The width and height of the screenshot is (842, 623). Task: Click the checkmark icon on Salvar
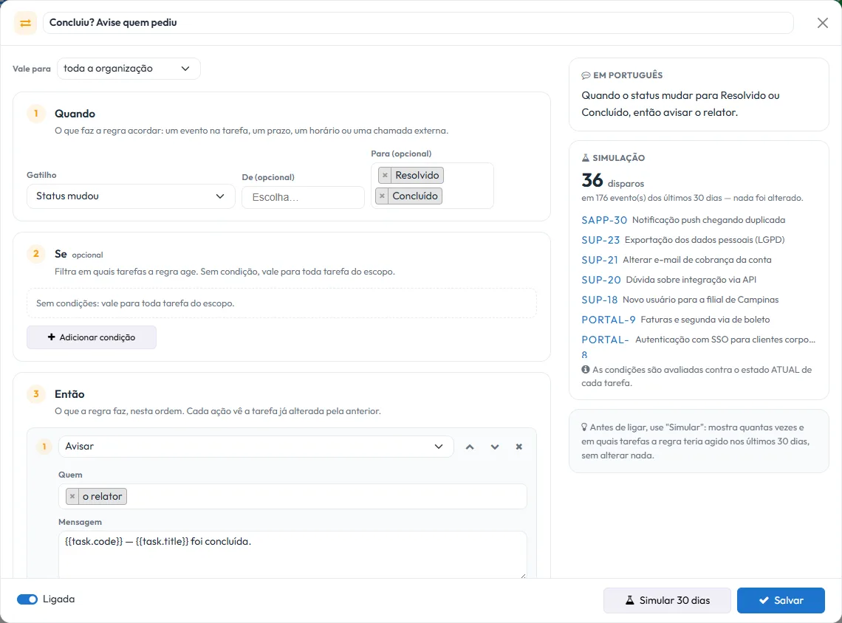point(764,600)
